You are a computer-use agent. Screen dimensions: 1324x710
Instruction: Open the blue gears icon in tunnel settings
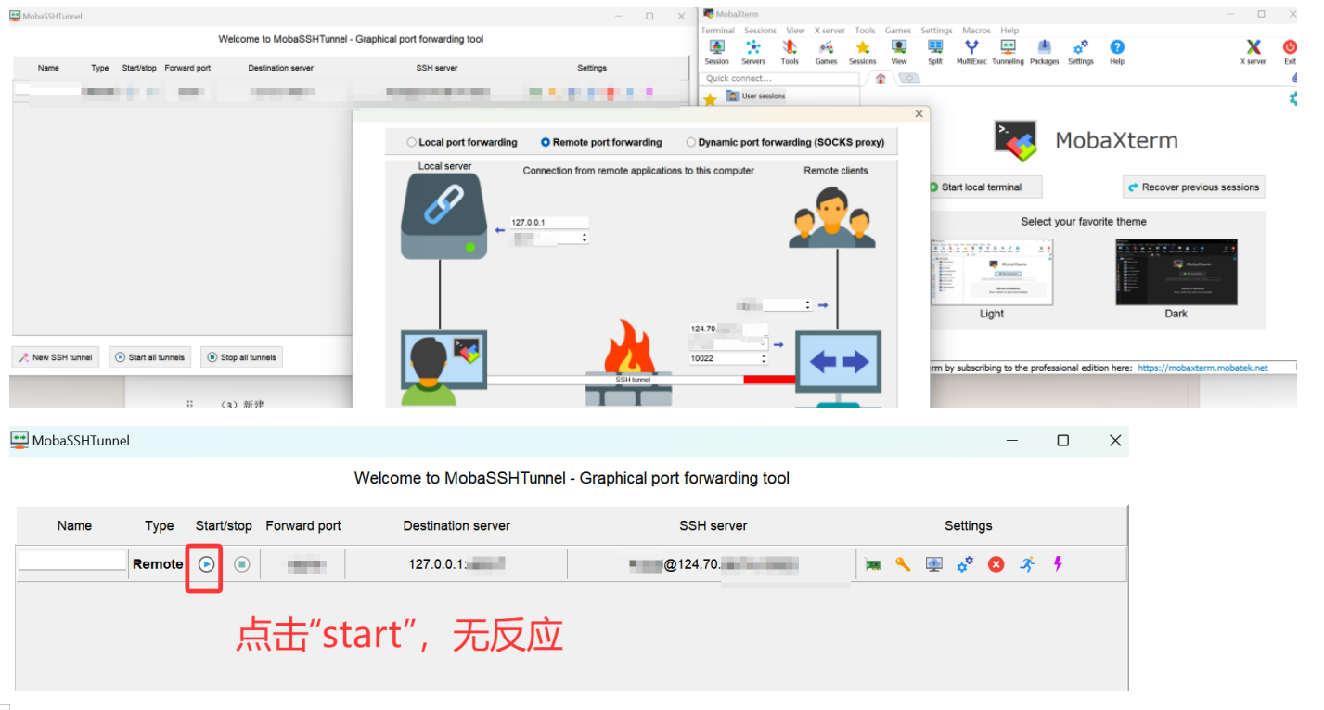[965, 564]
